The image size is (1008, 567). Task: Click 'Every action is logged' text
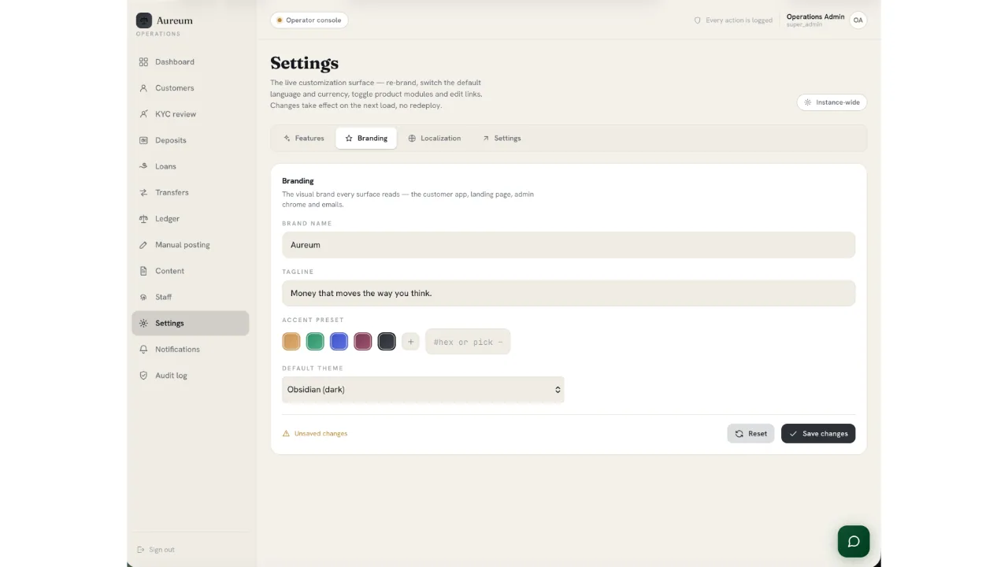(739, 20)
